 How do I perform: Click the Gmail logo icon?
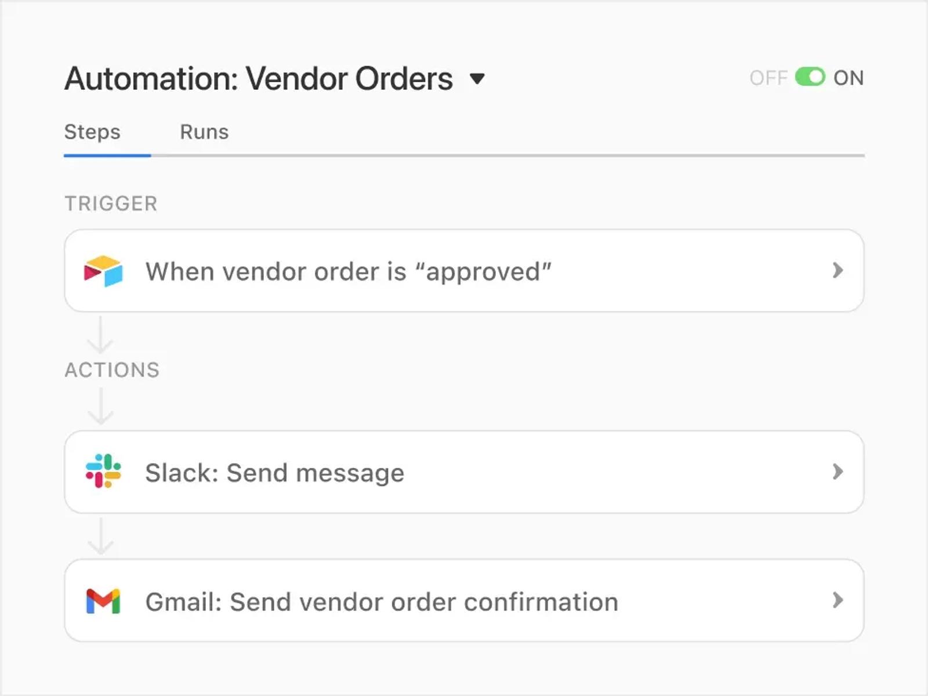103,601
